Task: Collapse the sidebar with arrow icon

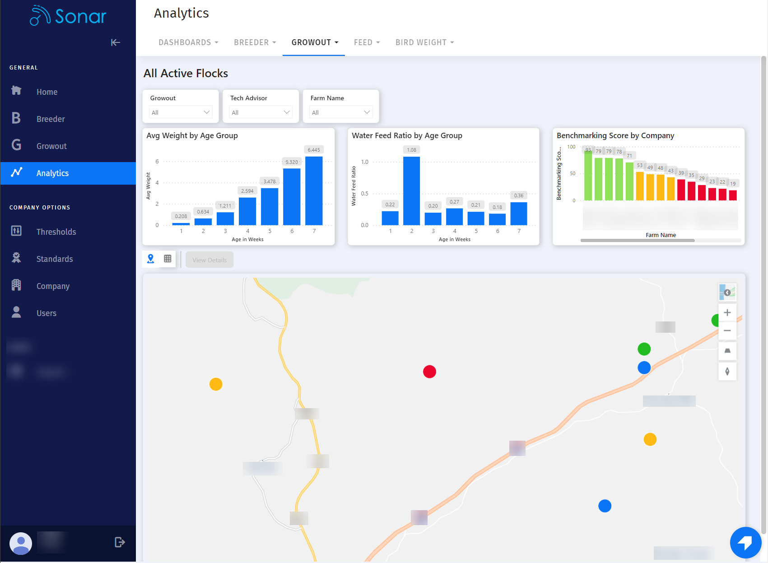Action: pos(116,42)
